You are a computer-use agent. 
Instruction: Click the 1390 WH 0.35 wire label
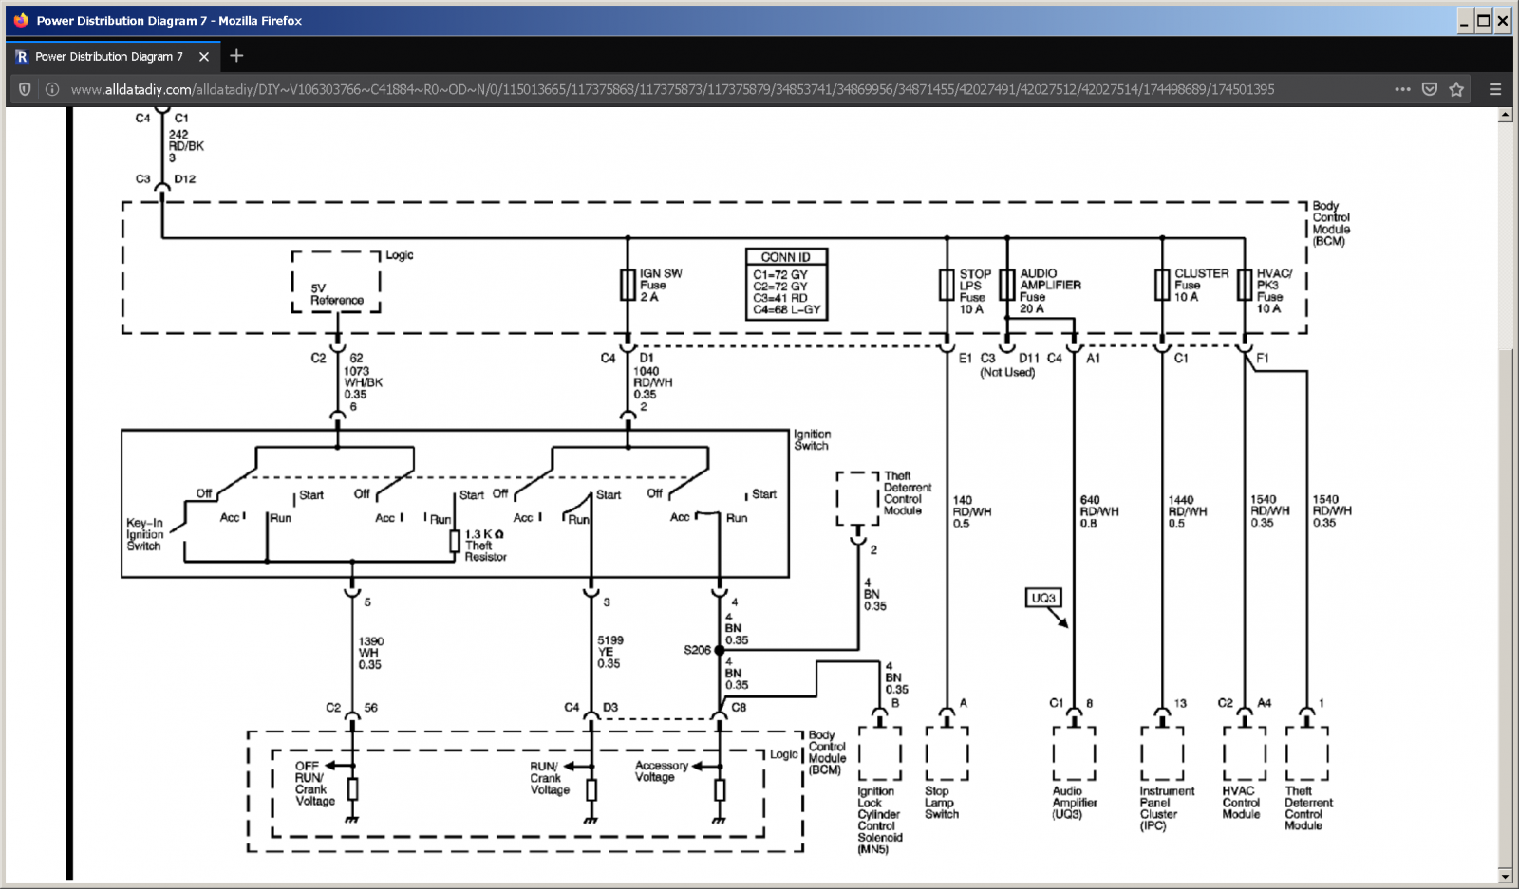[x=370, y=653]
